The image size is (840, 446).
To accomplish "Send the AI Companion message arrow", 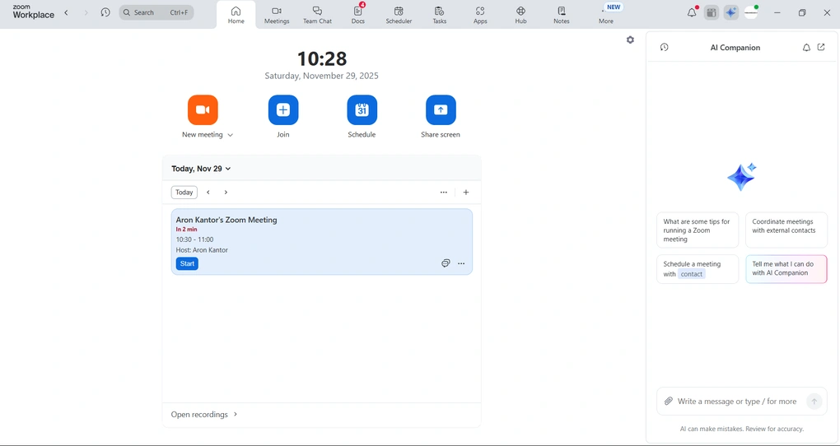I will [x=814, y=401].
